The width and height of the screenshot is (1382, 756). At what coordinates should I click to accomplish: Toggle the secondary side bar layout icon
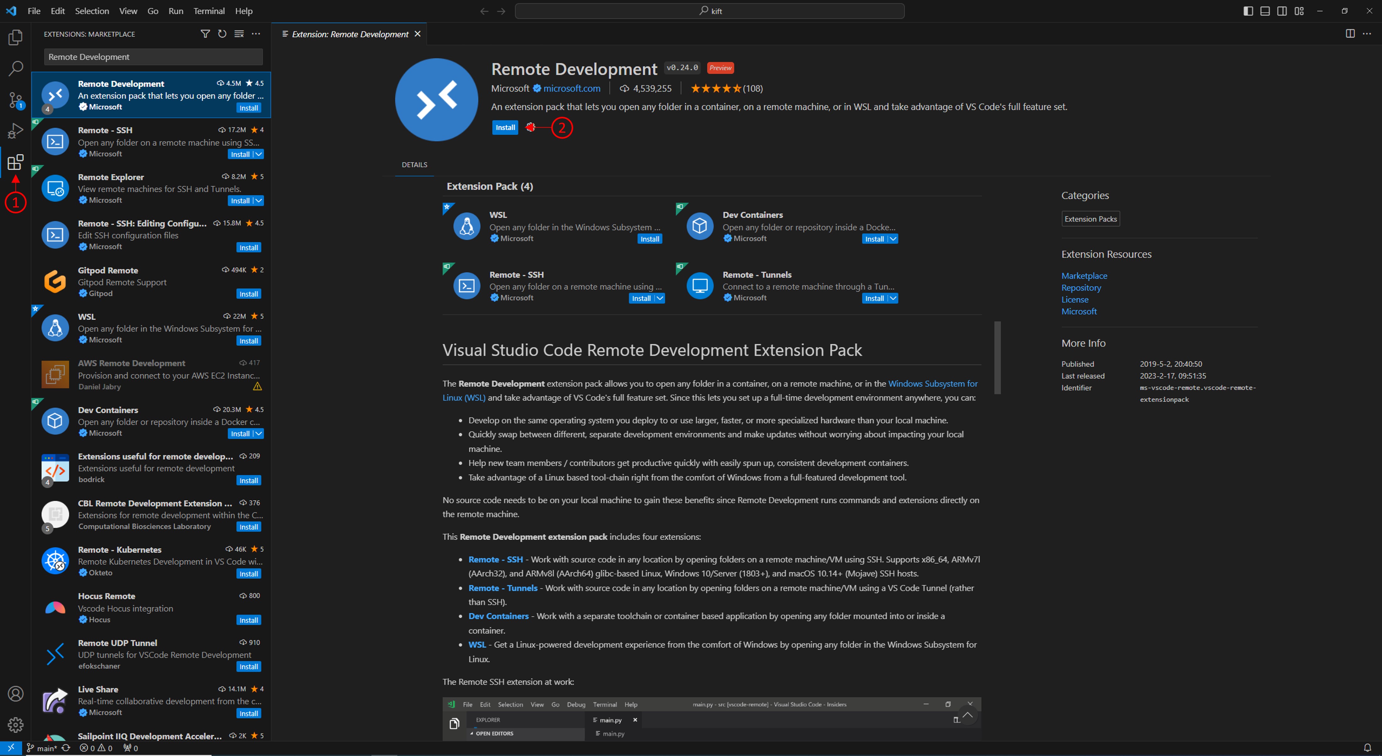pyautogui.click(x=1282, y=11)
